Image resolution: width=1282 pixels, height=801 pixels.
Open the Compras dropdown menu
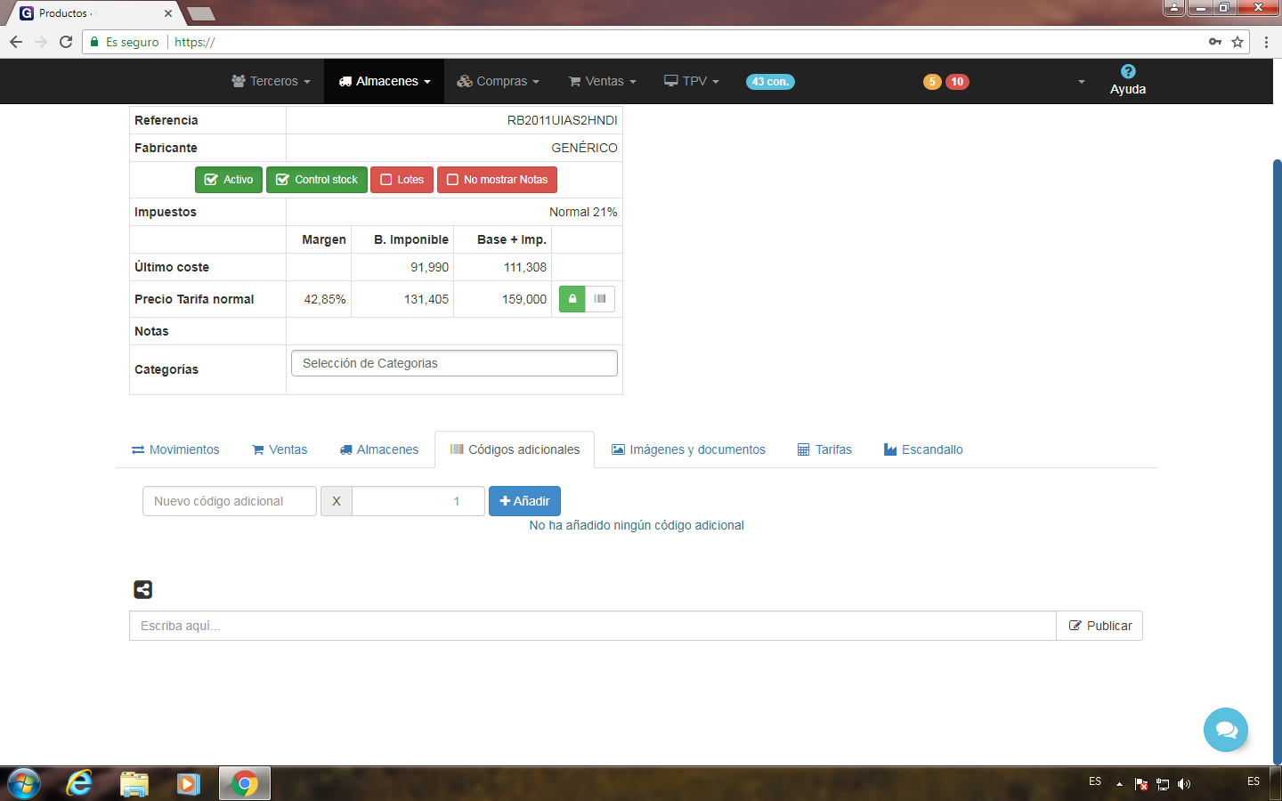coord(499,81)
